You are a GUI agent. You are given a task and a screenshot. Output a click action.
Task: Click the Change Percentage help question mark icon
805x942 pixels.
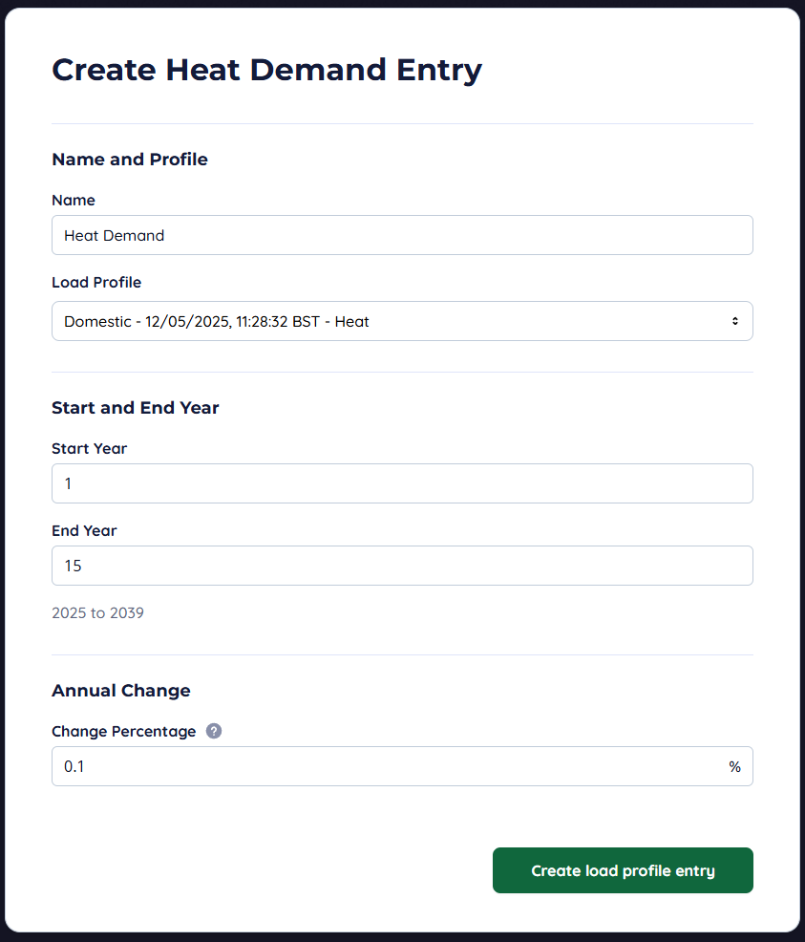click(x=214, y=731)
